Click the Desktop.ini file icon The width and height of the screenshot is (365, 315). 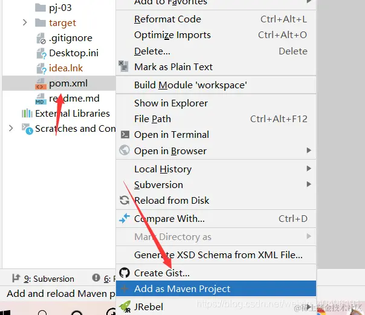(42, 53)
